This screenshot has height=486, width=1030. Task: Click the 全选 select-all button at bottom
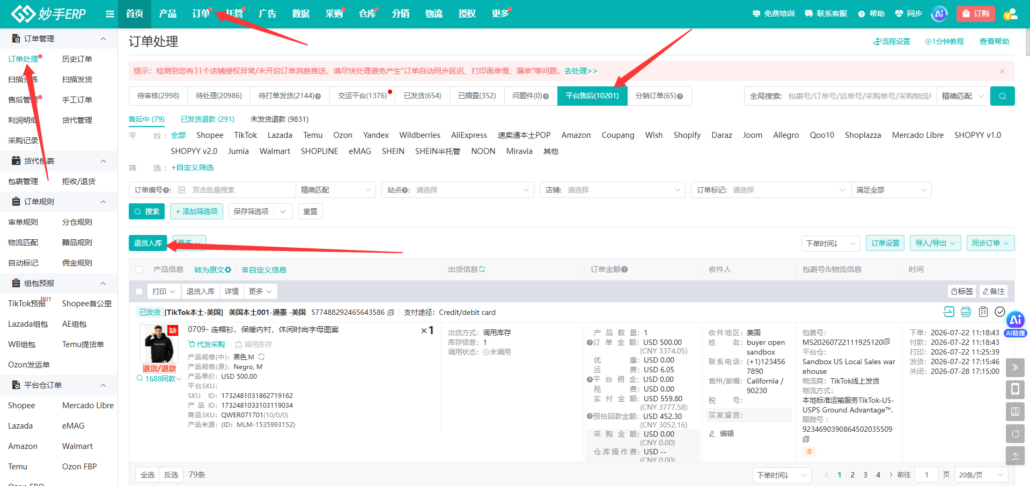[148, 475]
